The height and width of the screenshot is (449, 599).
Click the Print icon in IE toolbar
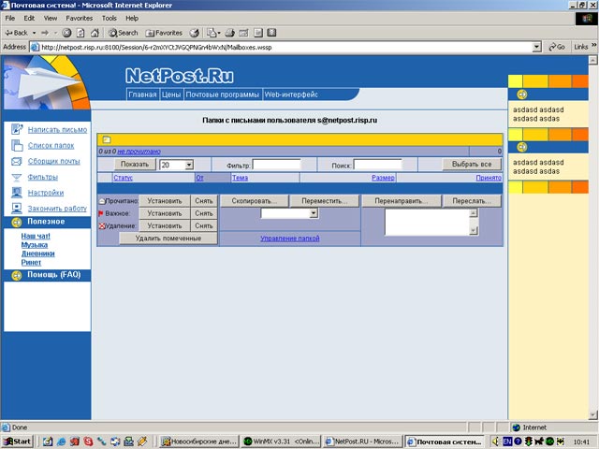click(x=229, y=33)
